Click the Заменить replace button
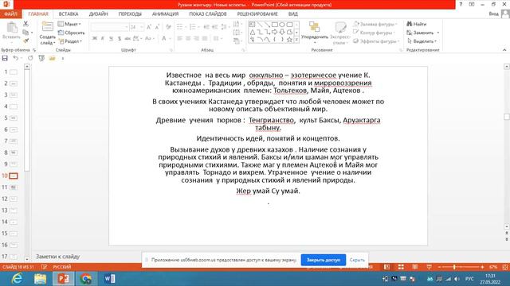This screenshot has height=286, width=510. (x=420, y=33)
